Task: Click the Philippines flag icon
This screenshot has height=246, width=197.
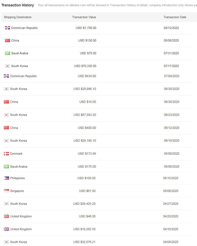Action: (7, 178)
